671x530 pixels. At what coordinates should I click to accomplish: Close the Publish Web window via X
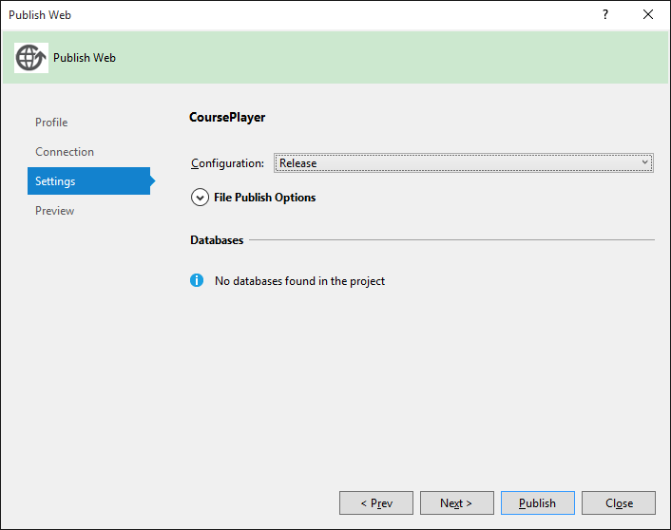[x=648, y=14]
